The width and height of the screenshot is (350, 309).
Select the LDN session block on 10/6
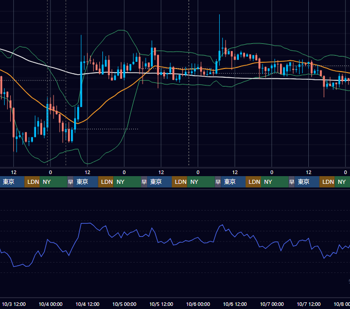253,182
